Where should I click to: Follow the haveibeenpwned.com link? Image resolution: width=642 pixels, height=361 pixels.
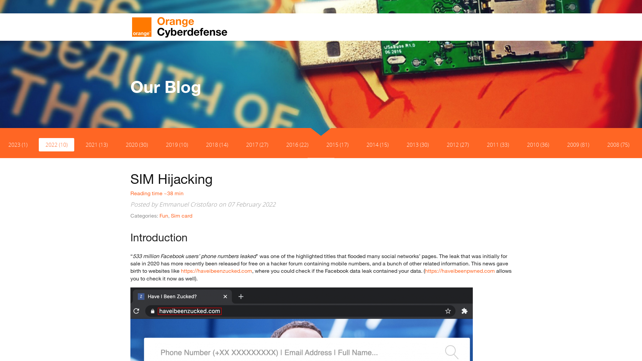[460, 271]
